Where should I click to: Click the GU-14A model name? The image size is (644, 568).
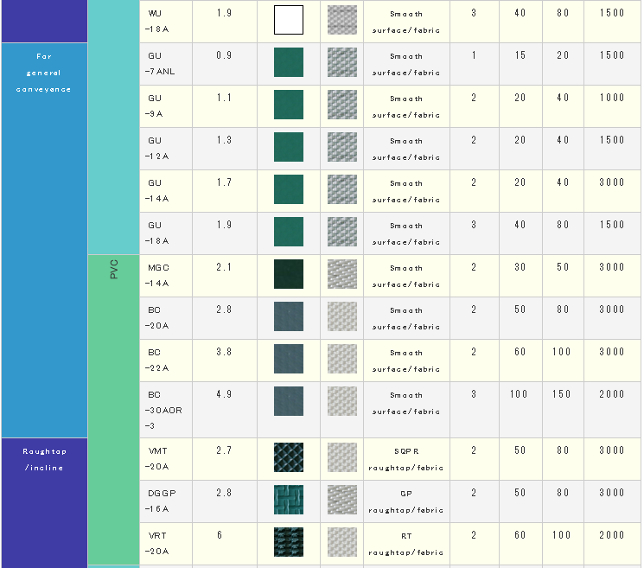(x=156, y=190)
